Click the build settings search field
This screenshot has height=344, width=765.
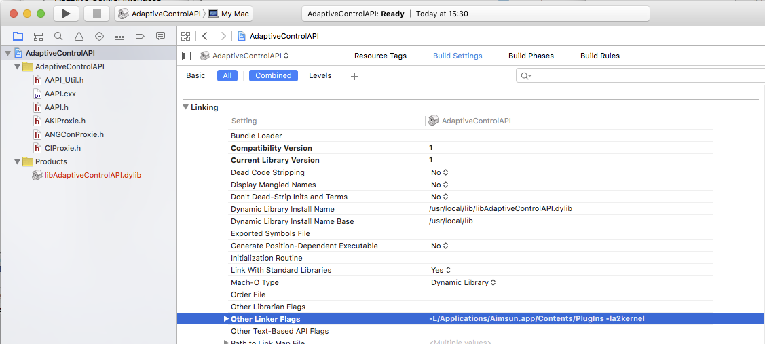click(638, 75)
